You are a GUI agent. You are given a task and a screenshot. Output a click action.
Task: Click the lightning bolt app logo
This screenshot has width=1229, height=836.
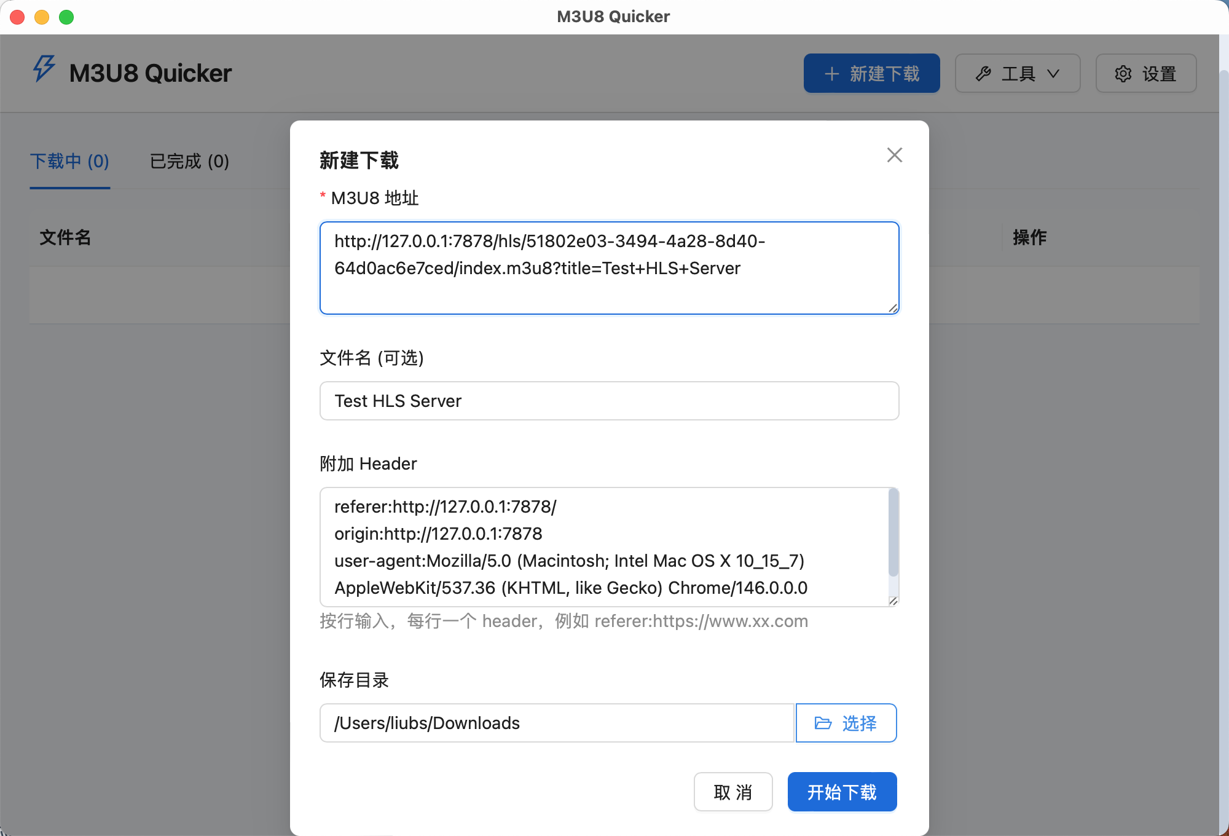pos(44,69)
